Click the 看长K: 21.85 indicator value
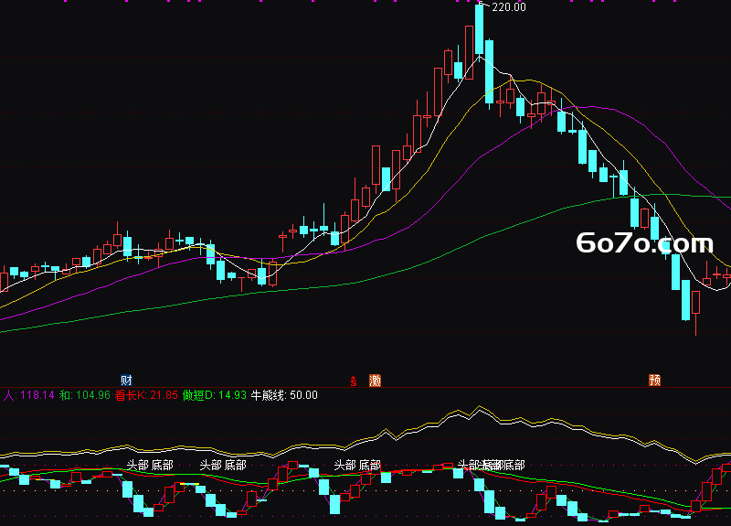Viewport: 731px width, 526px height. tap(146, 395)
